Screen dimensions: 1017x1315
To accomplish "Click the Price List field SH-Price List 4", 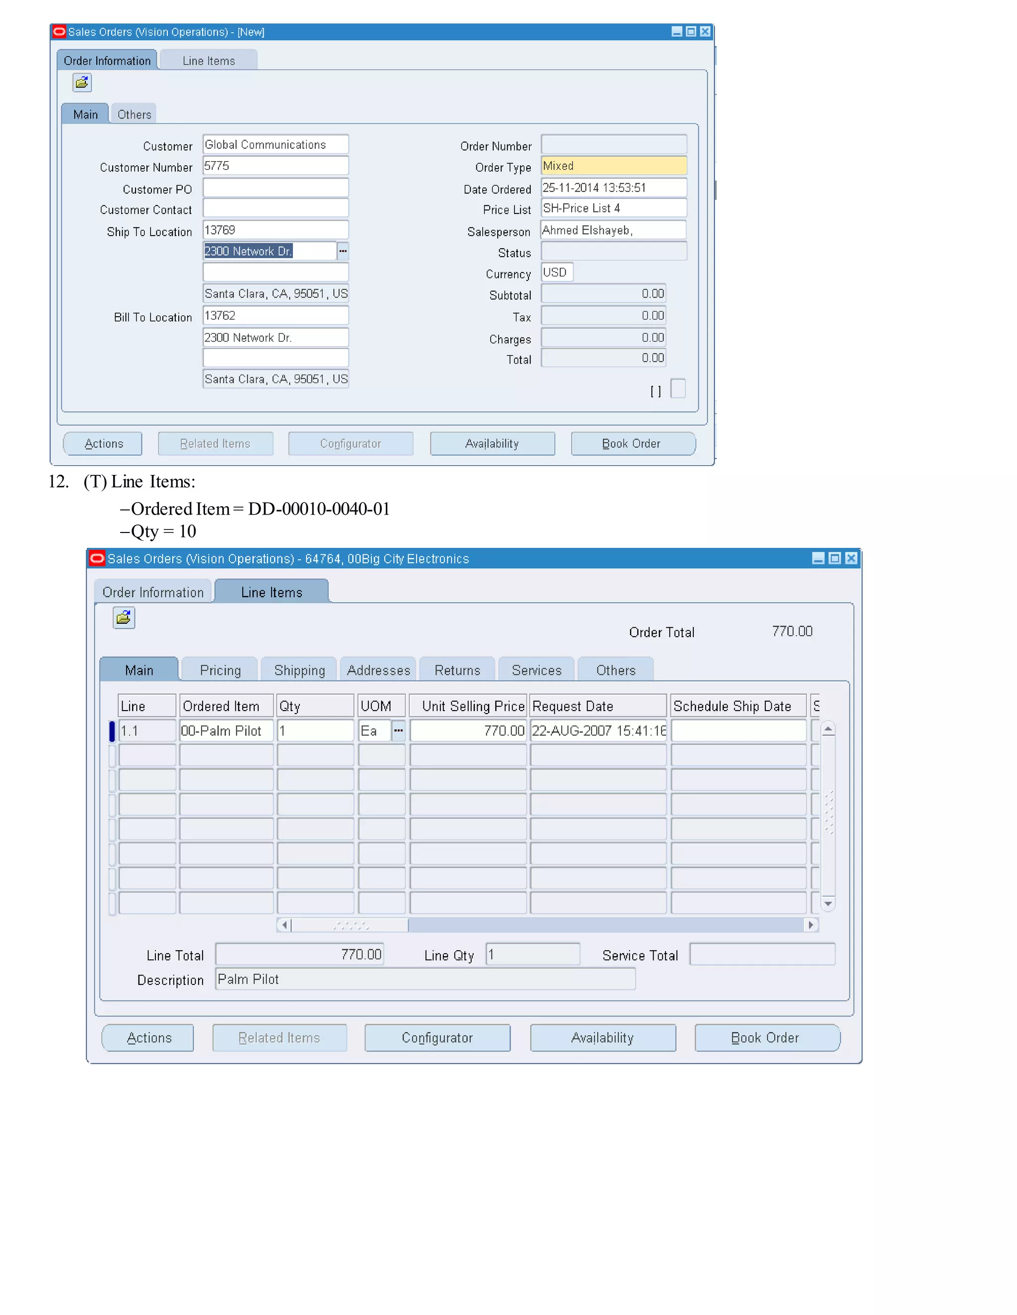I will pyautogui.click(x=614, y=208).
